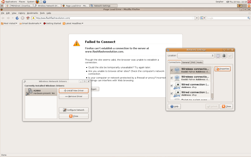Open the Location combo box in Network Settings
The image size is (251, 157).
point(196,56)
